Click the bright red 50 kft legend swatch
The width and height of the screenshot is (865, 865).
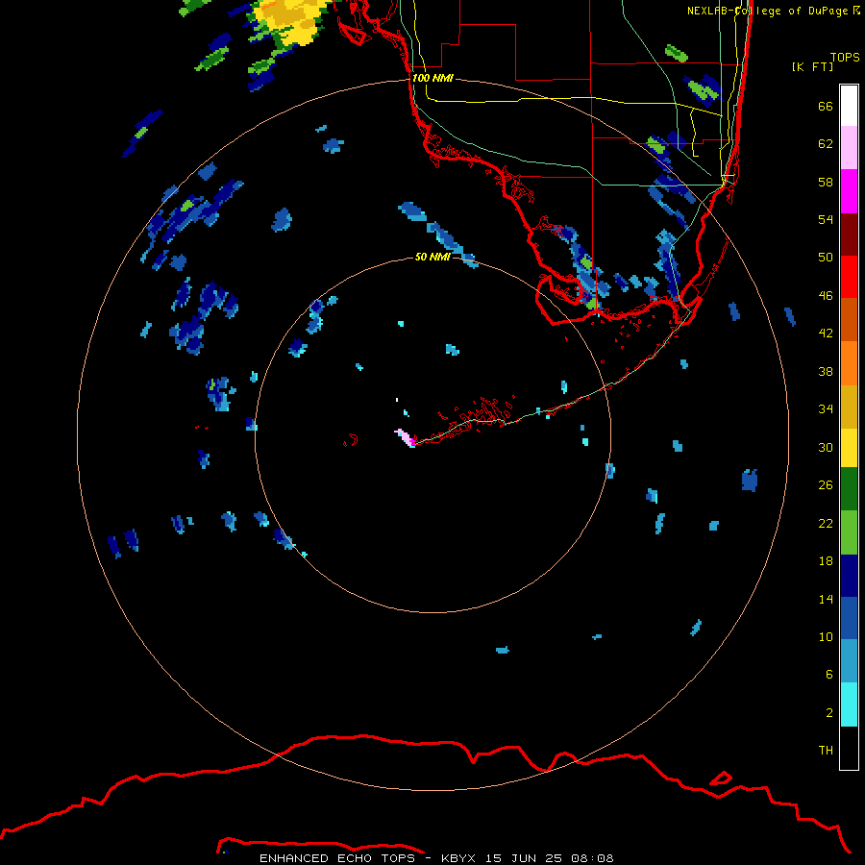click(849, 277)
